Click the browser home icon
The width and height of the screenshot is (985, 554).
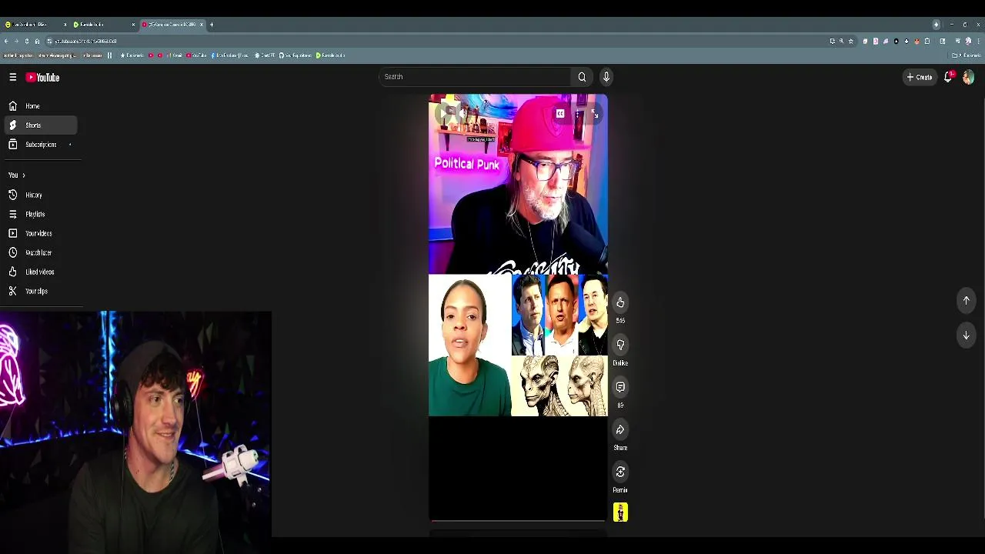coord(37,42)
